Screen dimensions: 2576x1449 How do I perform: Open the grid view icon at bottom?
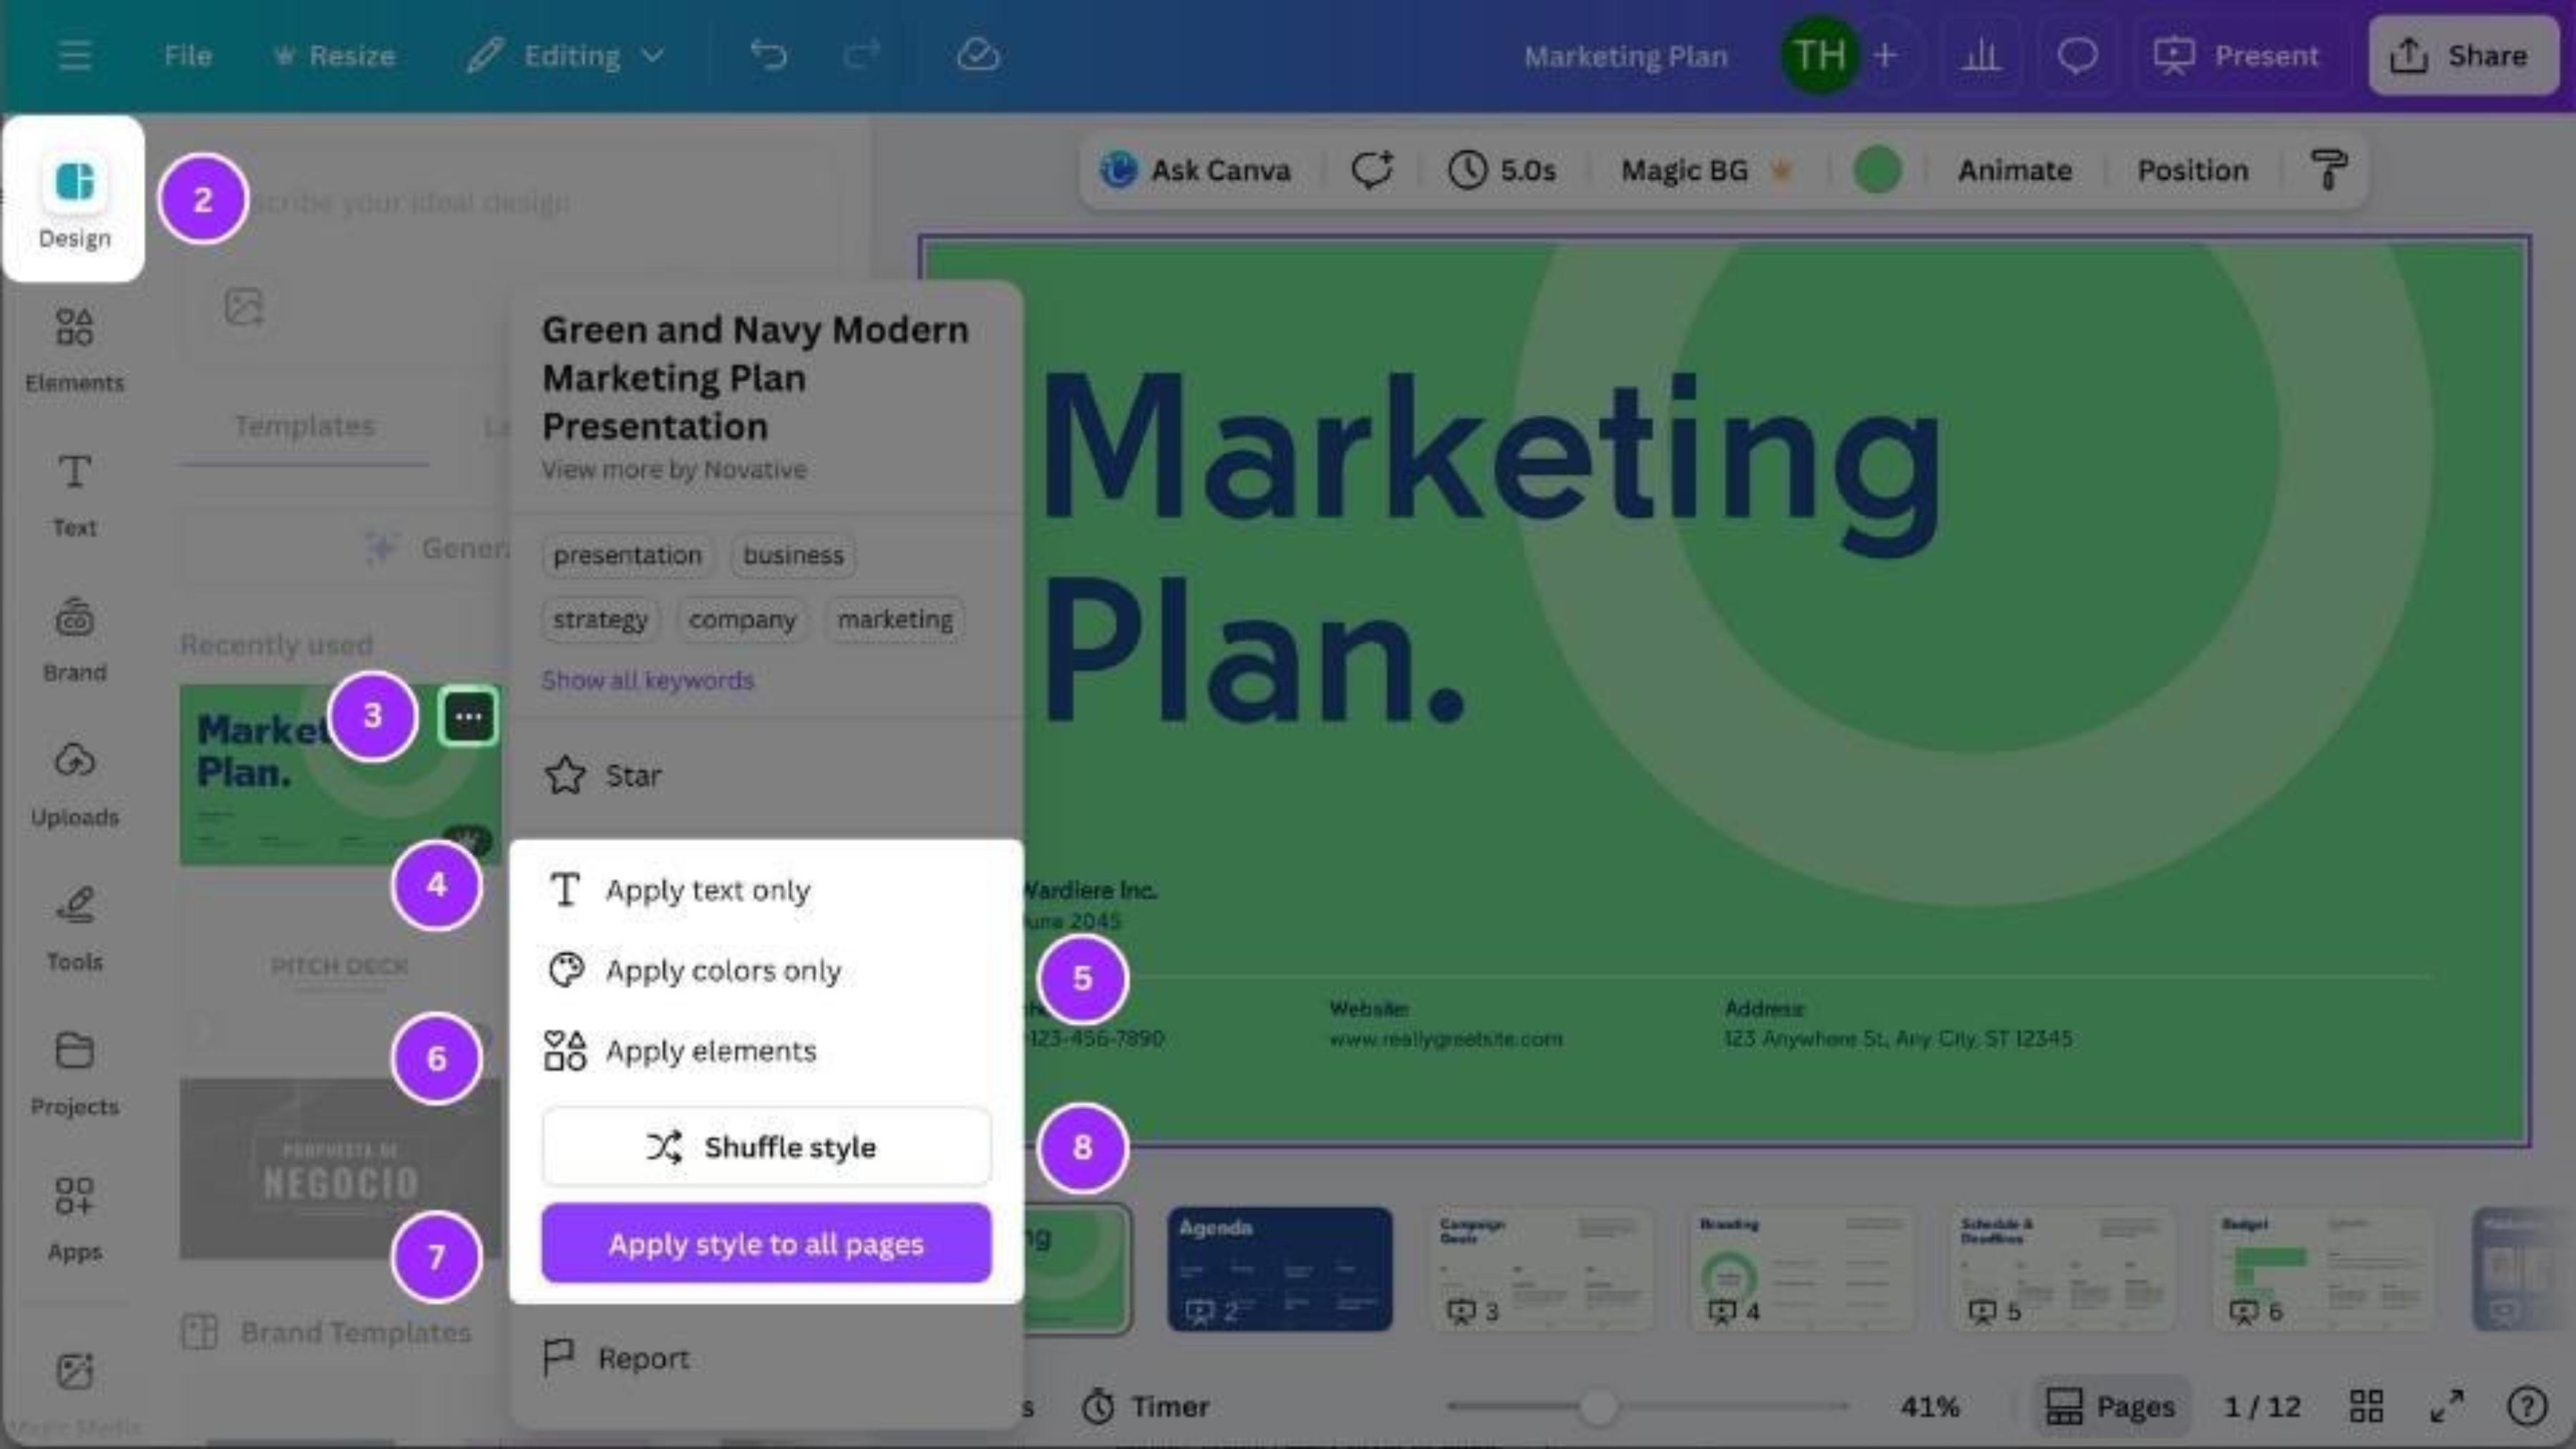tap(2366, 1406)
